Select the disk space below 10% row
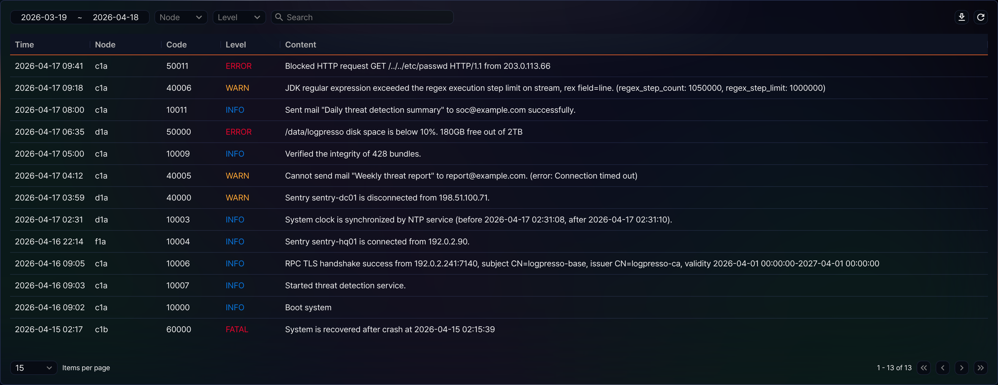 pos(499,132)
